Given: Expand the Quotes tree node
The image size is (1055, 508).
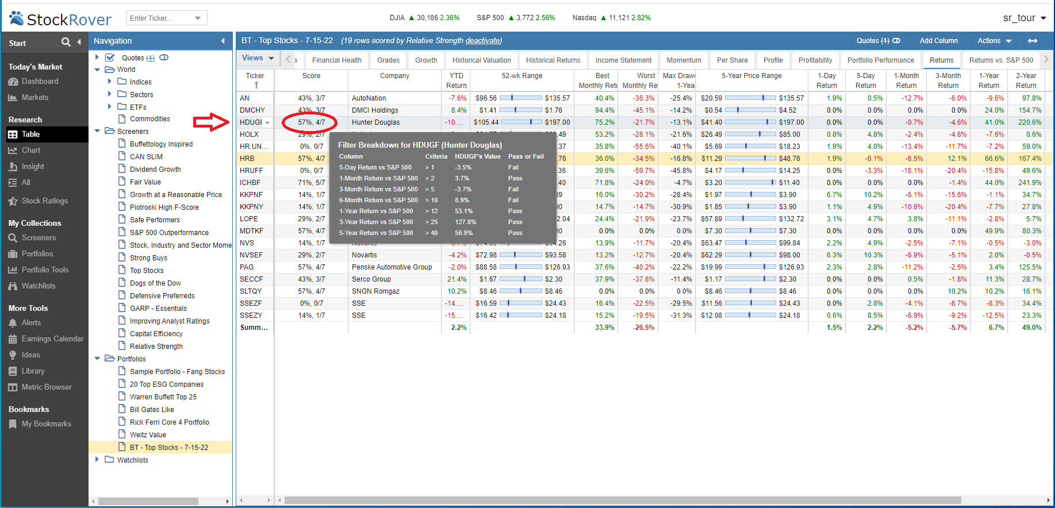Looking at the screenshot, I should pos(97,57).
